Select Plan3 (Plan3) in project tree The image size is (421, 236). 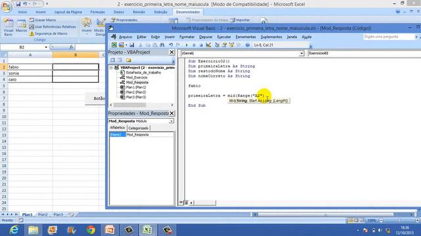pos(136,97)
